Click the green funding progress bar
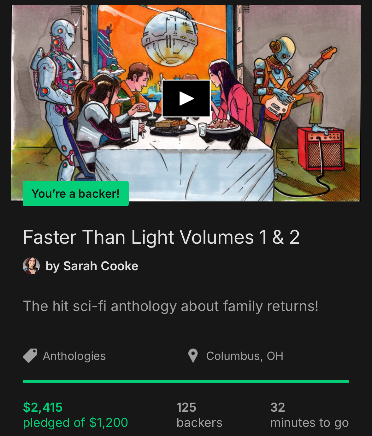Screen dimensions: 372x436 click(186, 381)
